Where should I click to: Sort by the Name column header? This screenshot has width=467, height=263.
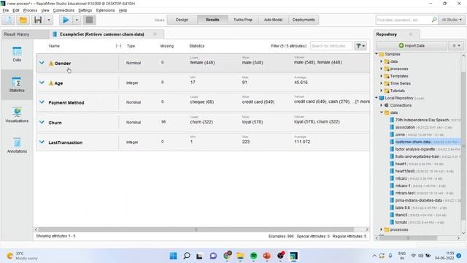pos(54,46)
